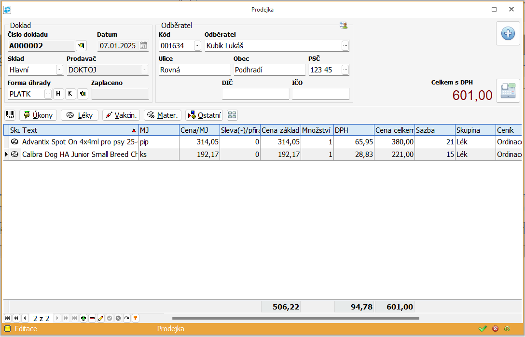
Task: Click the green reload icon in status bar
Action: pyautogui.click(x=507, y=329)
